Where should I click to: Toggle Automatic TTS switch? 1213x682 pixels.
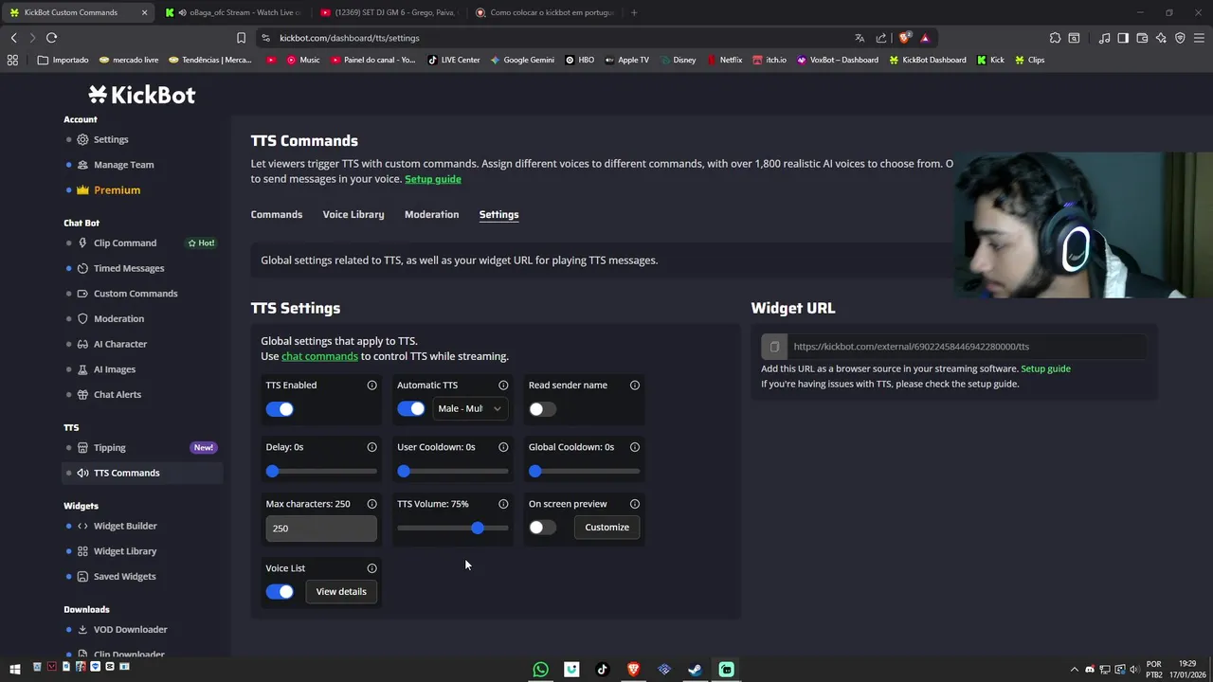(x=411, y=409)
